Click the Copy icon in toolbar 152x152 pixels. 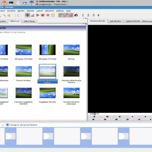(x=14, y=15)
